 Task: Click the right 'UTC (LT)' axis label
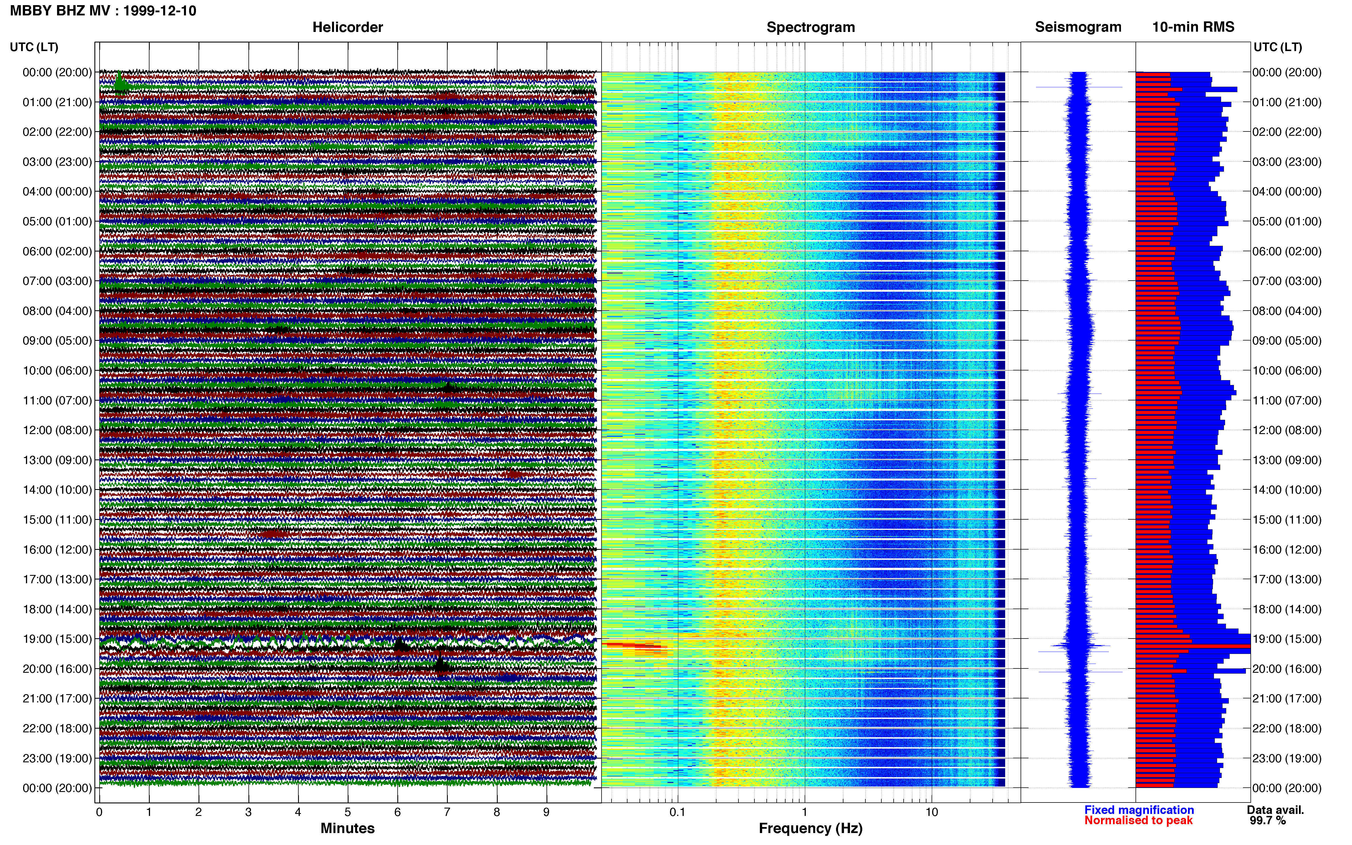1278,47
